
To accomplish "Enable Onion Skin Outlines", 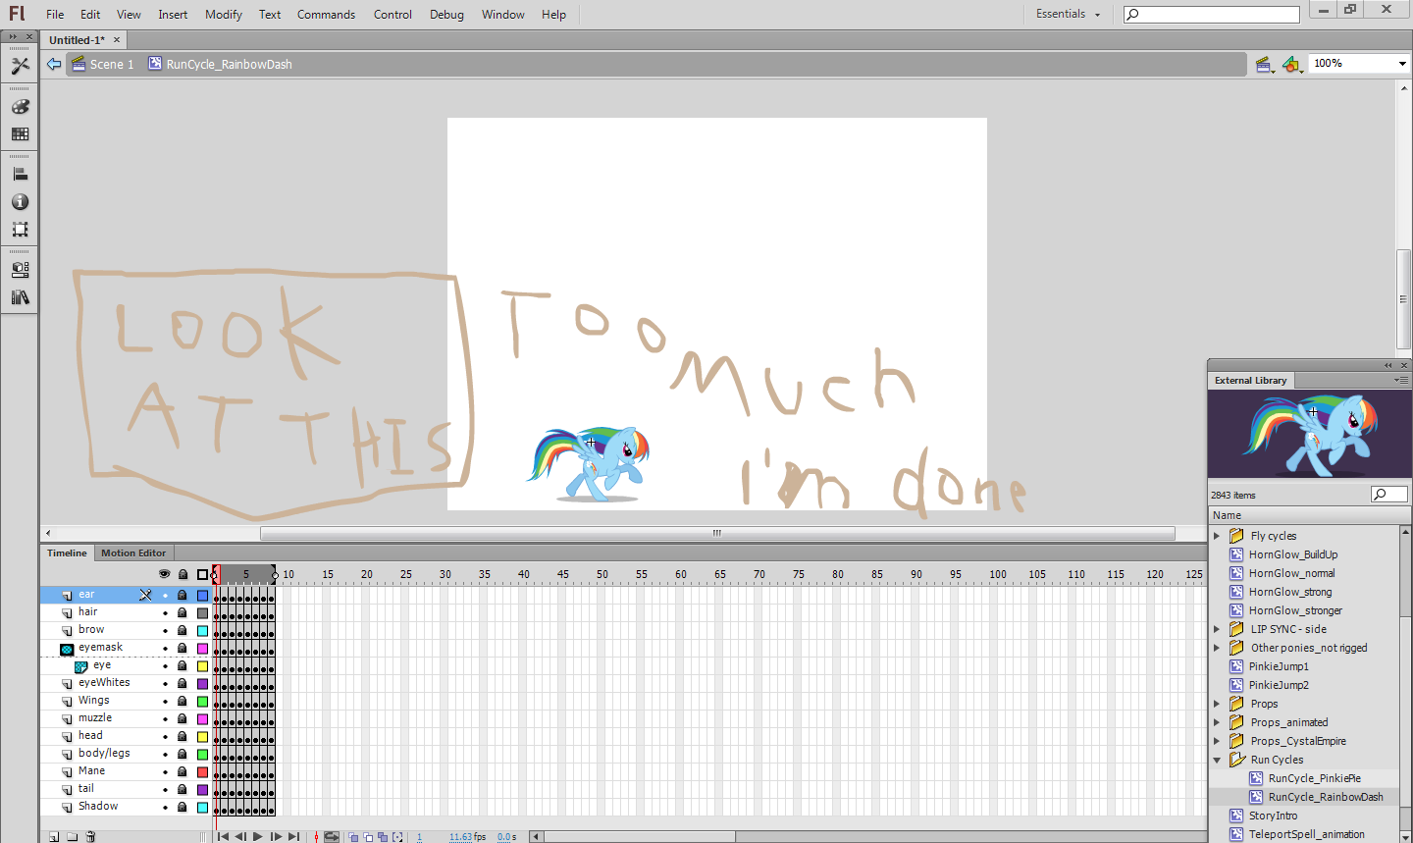I will [x=368, y=837].
